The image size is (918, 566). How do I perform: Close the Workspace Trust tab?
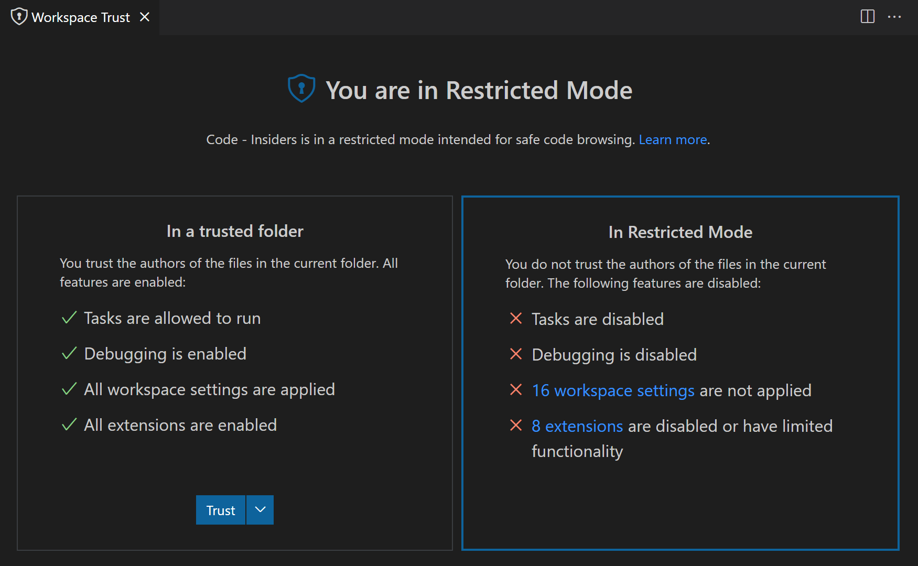[x=145, y=16]
